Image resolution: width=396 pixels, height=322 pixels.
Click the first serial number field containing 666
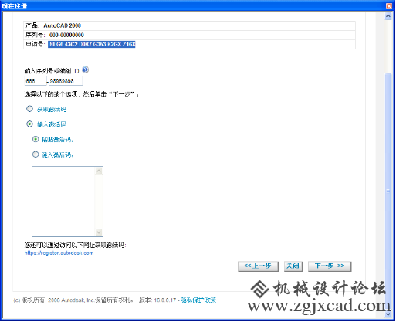(x=36, y=81)
